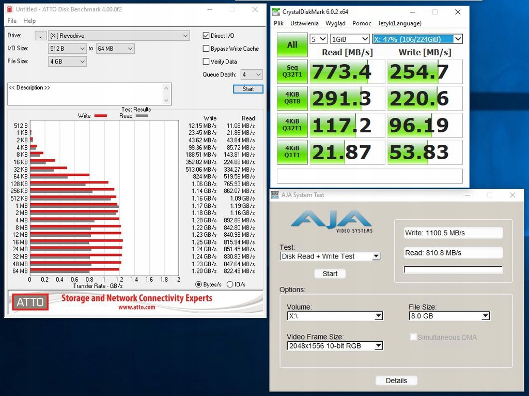Run the 4KiB Q32T1 test
Image resolution: width=529 pixels, height=396 pixels.
tap(292, 125)
